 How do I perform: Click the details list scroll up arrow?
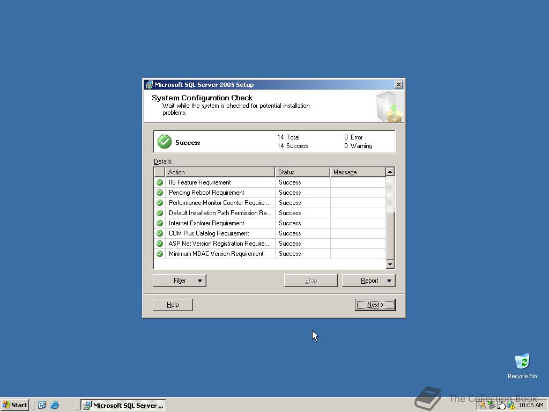[x=390, y=172]
